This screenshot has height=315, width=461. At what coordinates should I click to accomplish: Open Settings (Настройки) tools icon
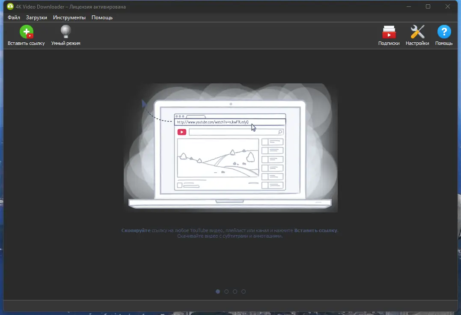[x=417, y=32]
